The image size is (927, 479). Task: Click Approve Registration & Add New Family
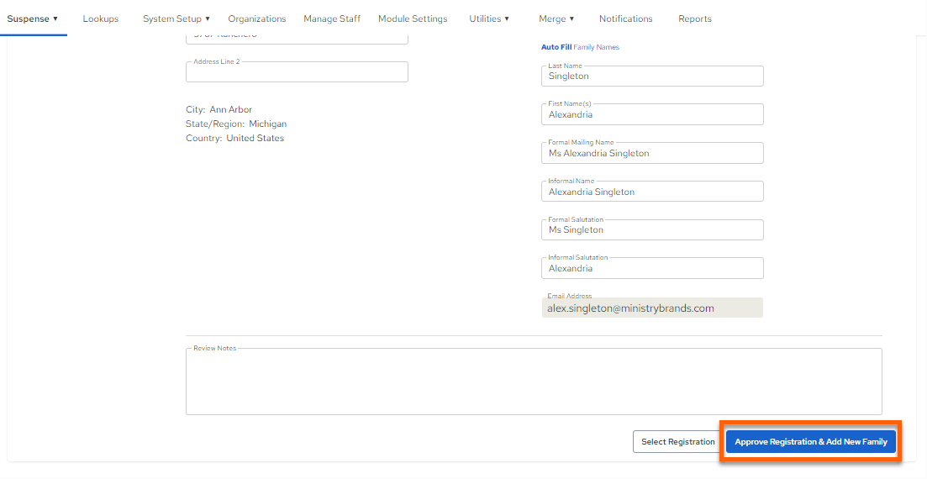pos(810,442)
